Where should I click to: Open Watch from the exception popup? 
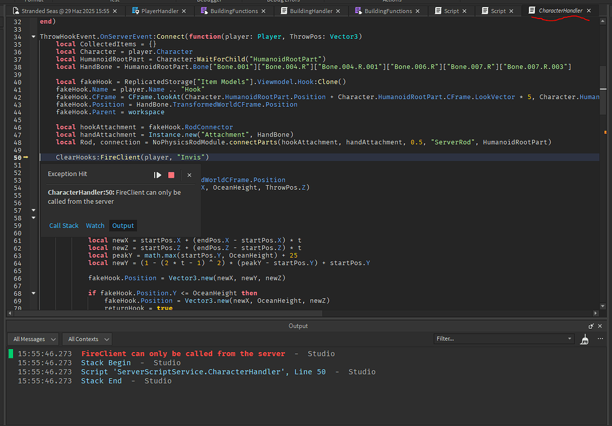[x=94, y=226]
